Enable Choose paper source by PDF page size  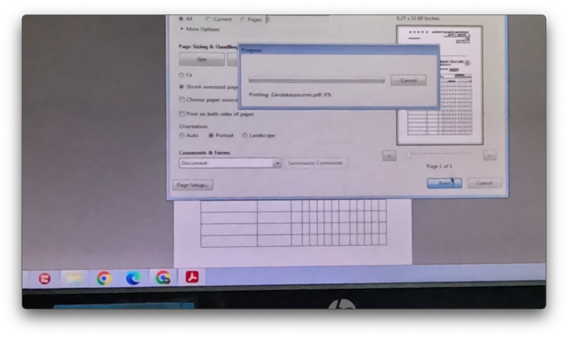(x=181, y=100)
